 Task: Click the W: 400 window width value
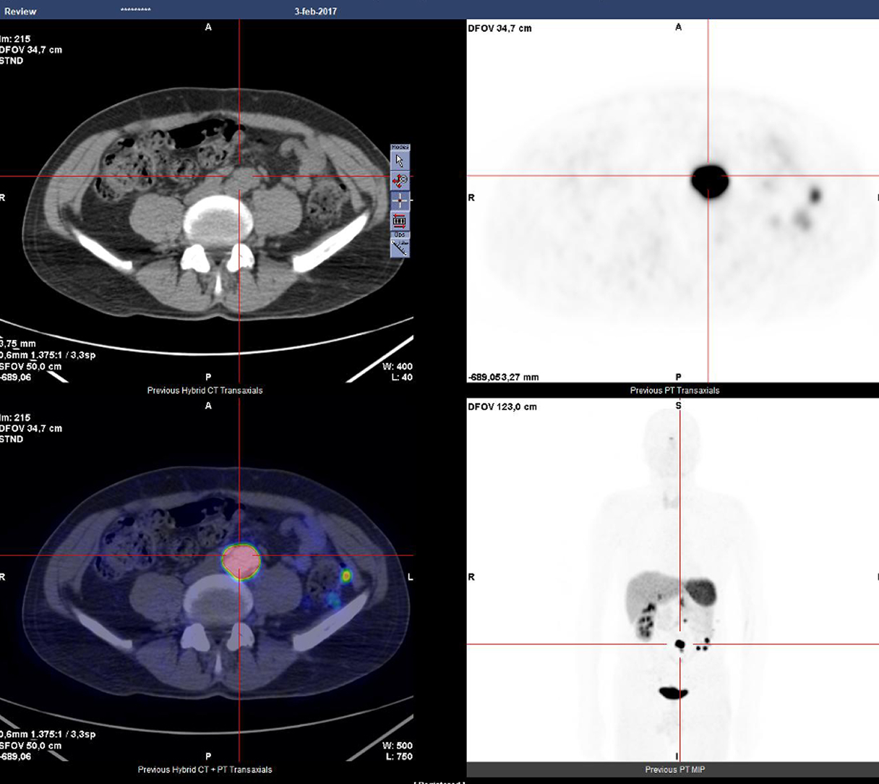[398, 366]
